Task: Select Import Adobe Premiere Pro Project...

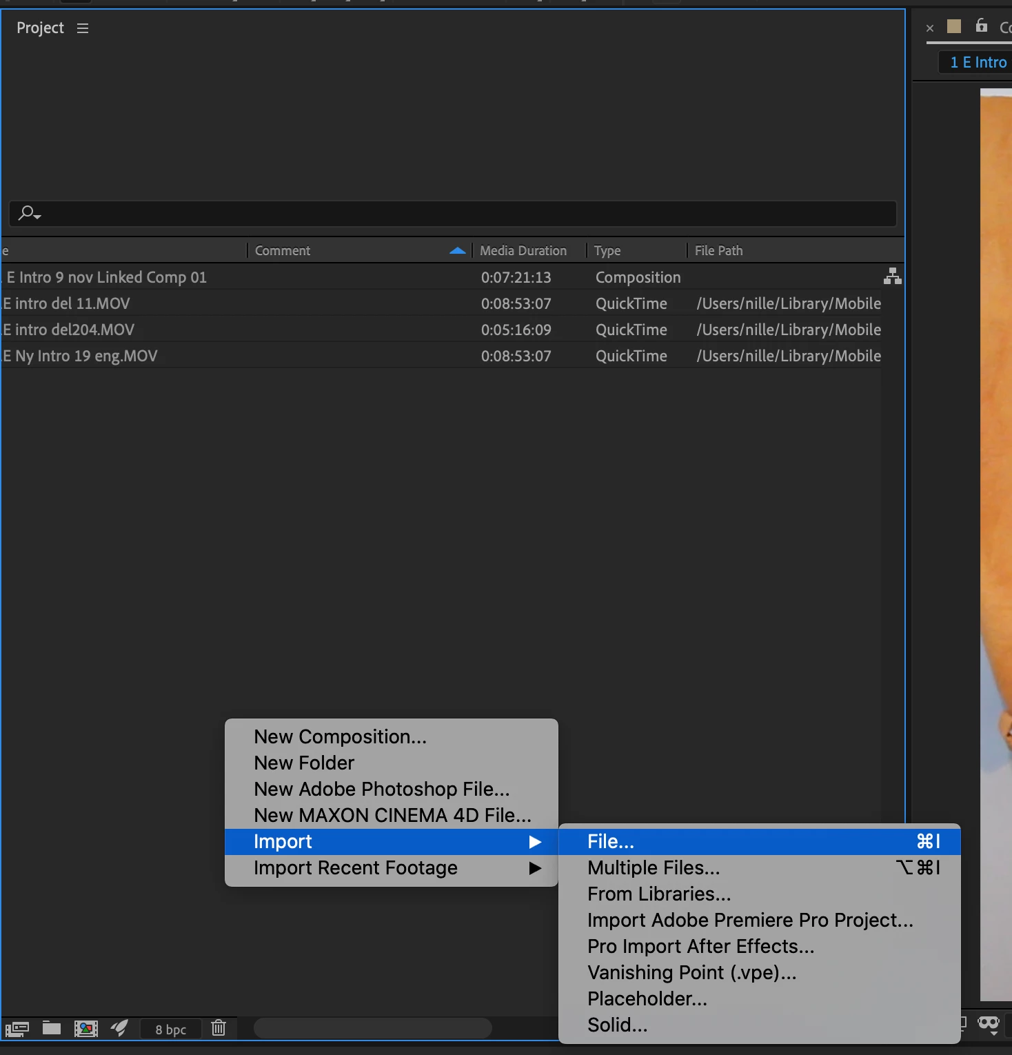Action: (760, 920)
